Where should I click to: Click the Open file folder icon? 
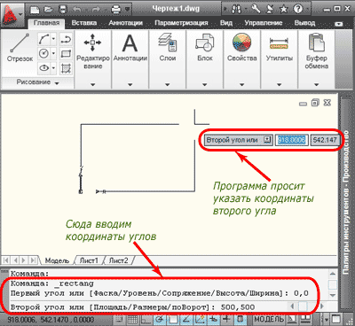[49, 10]
